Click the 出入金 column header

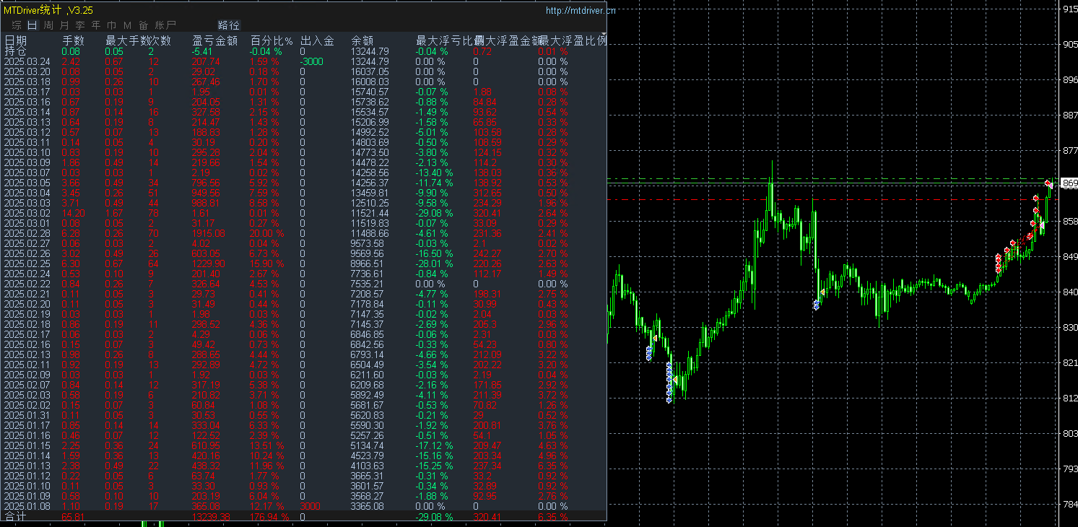(x=317, y=41)
